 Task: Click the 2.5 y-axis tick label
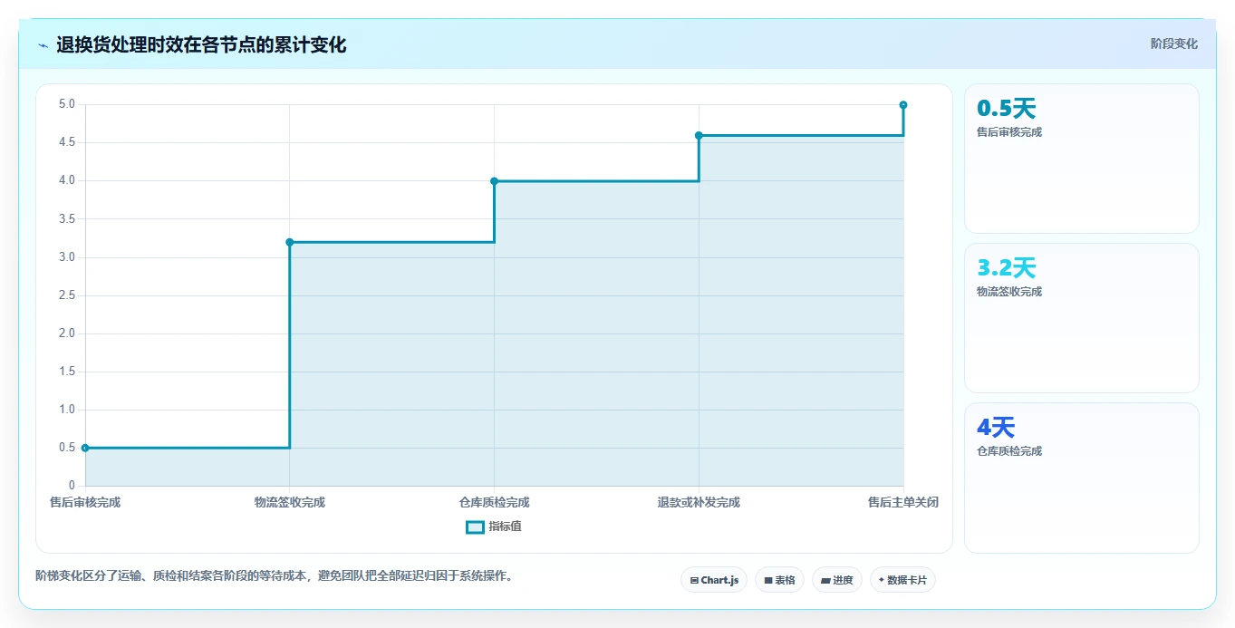(67, 295)
